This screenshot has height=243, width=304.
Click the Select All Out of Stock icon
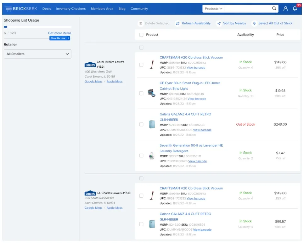[254, 23]
